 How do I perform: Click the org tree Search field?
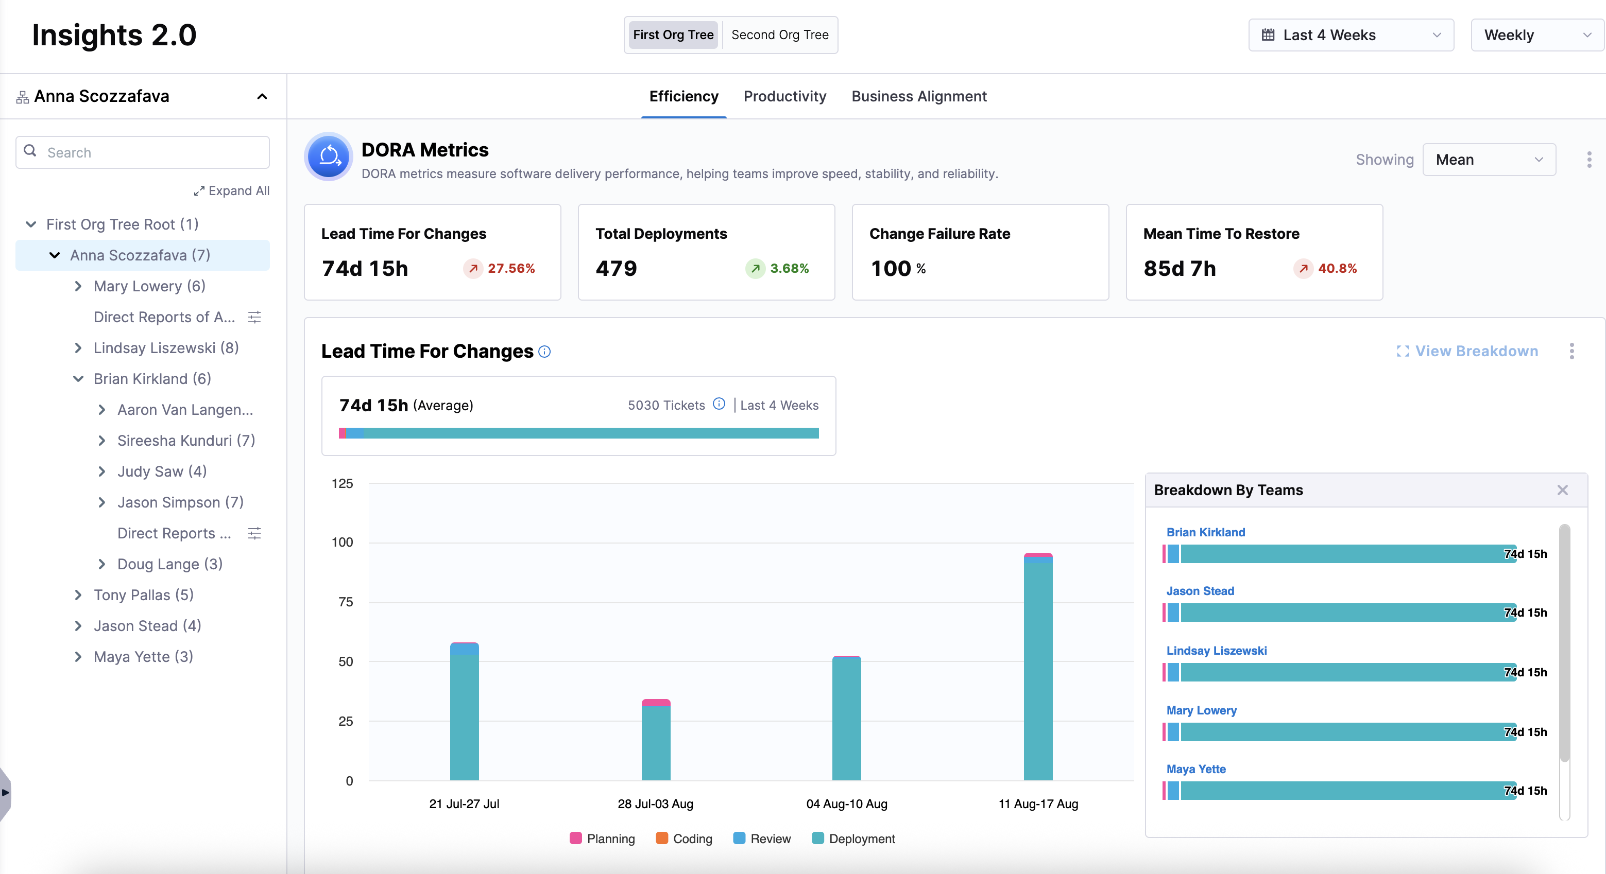click(x=143, y=153)
